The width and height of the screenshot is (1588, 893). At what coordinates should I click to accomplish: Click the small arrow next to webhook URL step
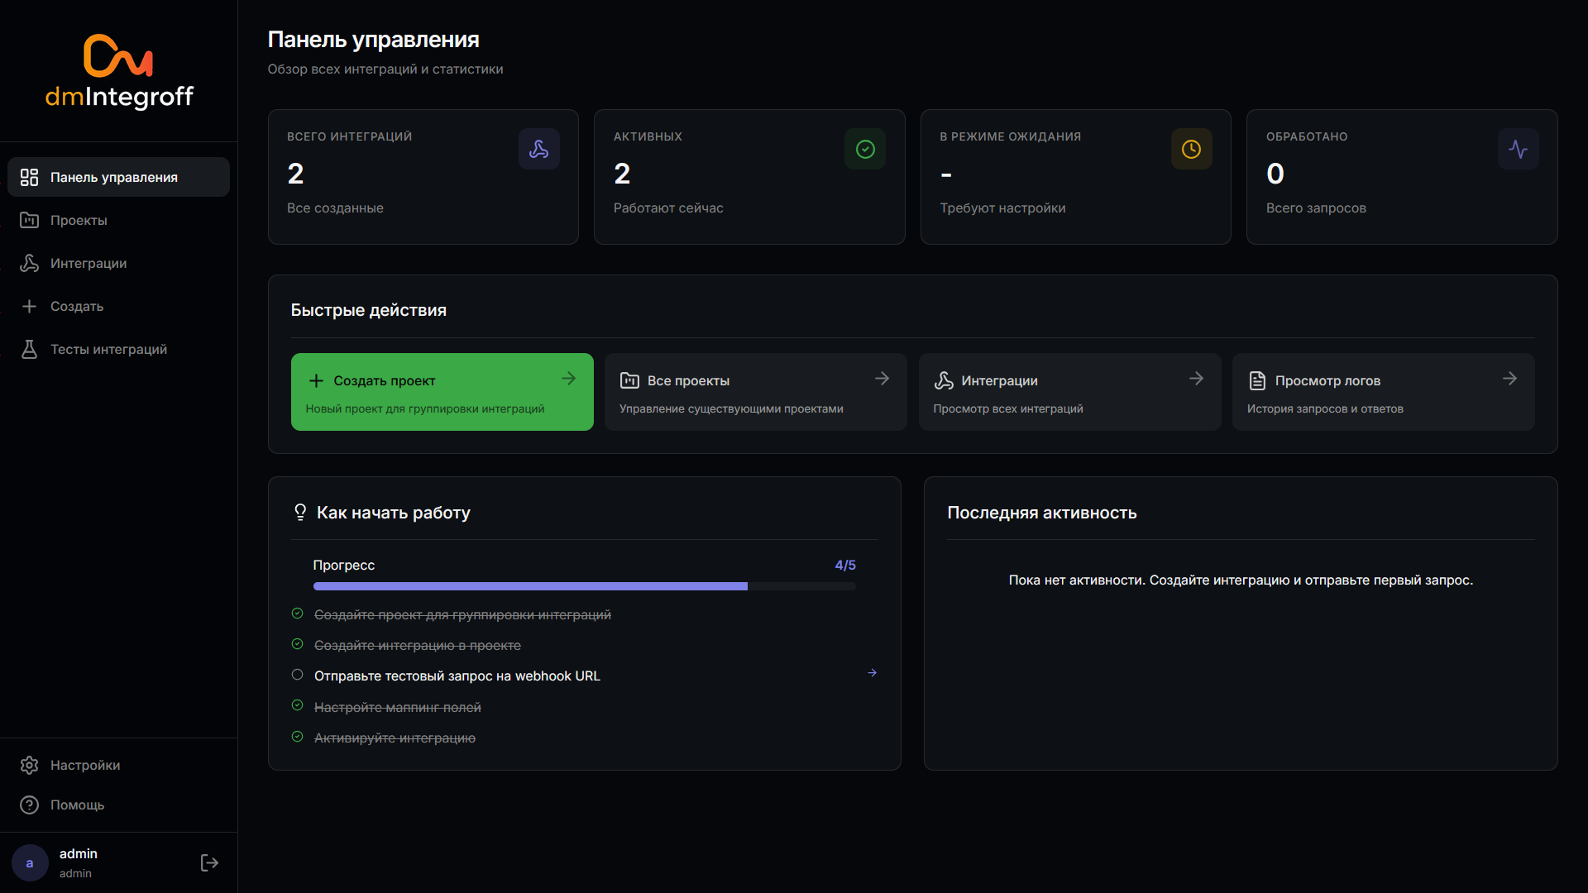[872, 673]
